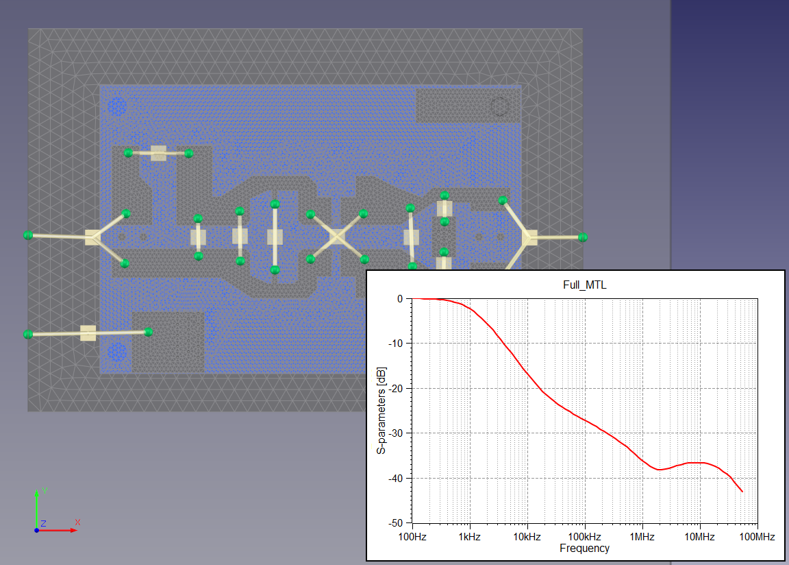Click the top-left blue mounting hole
Screen dimensions: 789x565
[x=118, y=106]
